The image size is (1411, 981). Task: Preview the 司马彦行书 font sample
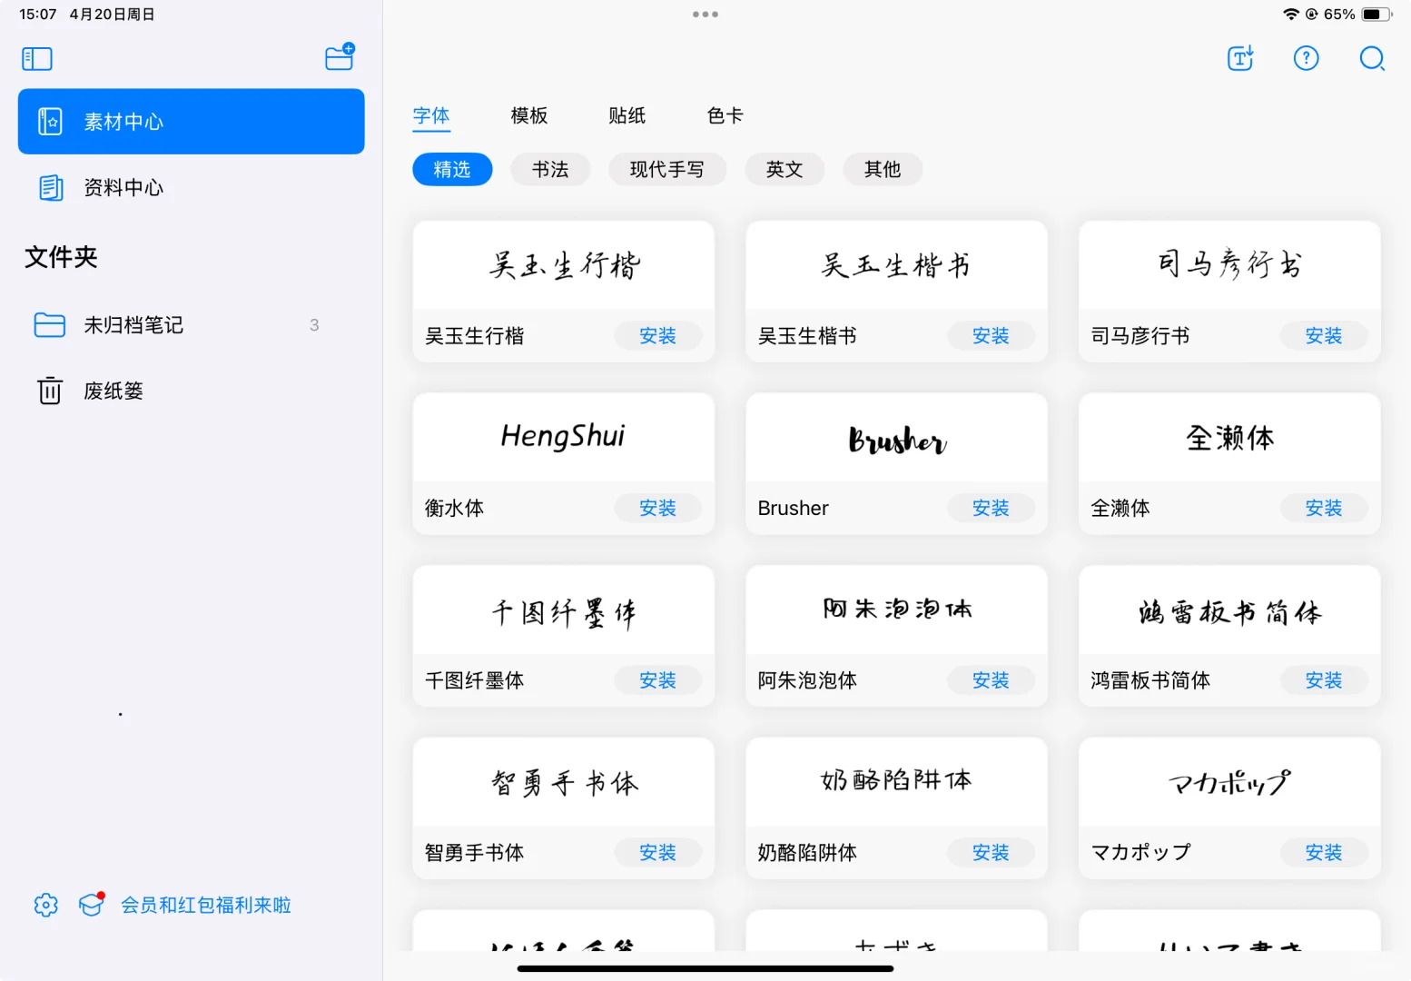click(1230, 265)
